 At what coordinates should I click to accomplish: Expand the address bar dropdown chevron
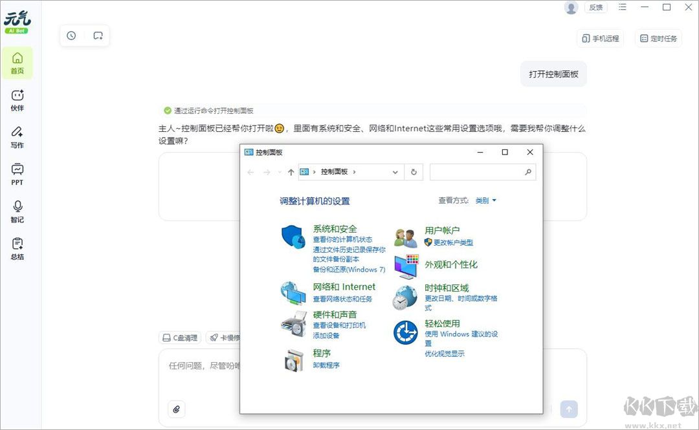coord(395,172)
